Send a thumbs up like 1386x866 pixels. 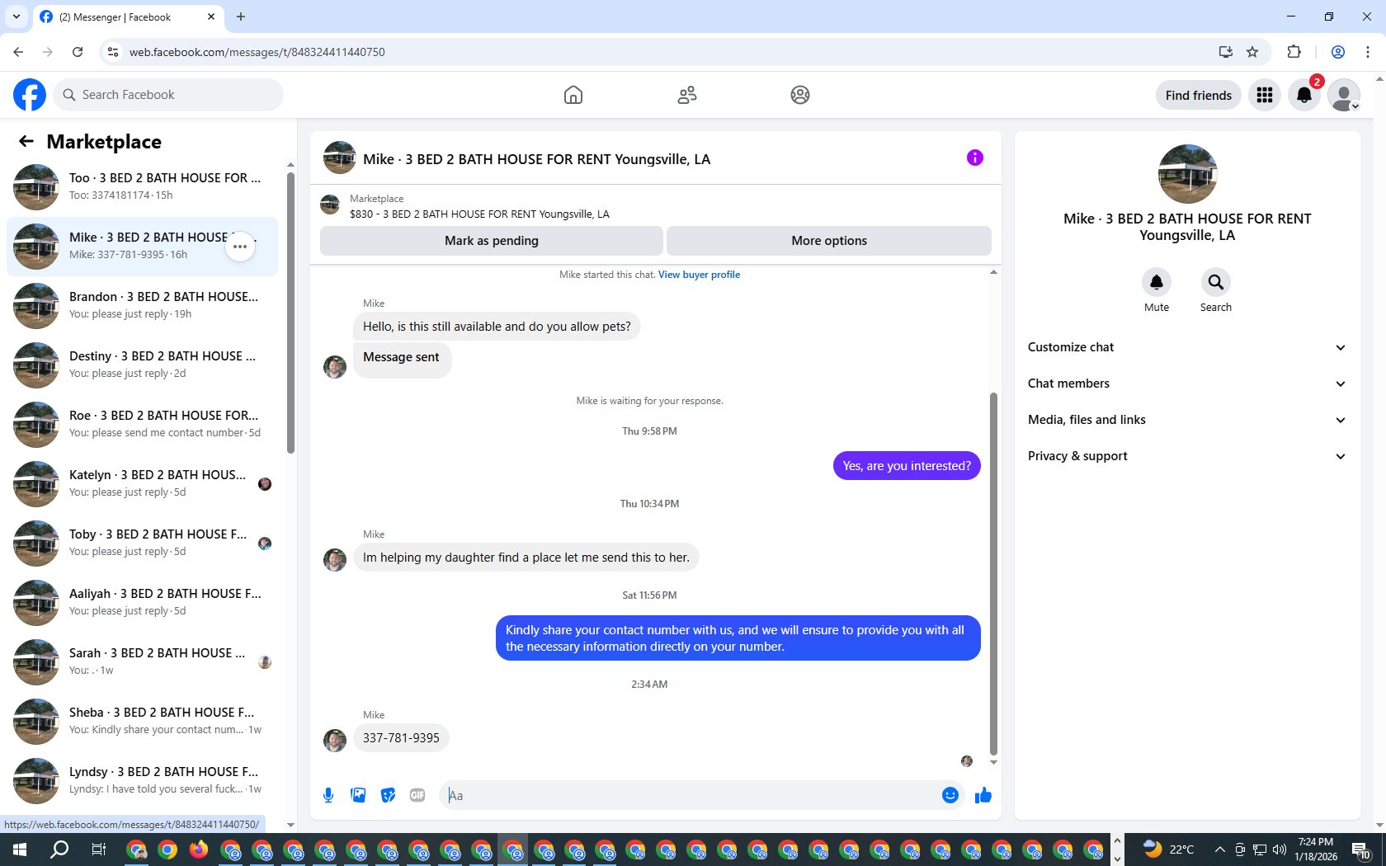(x=983, y=795)
